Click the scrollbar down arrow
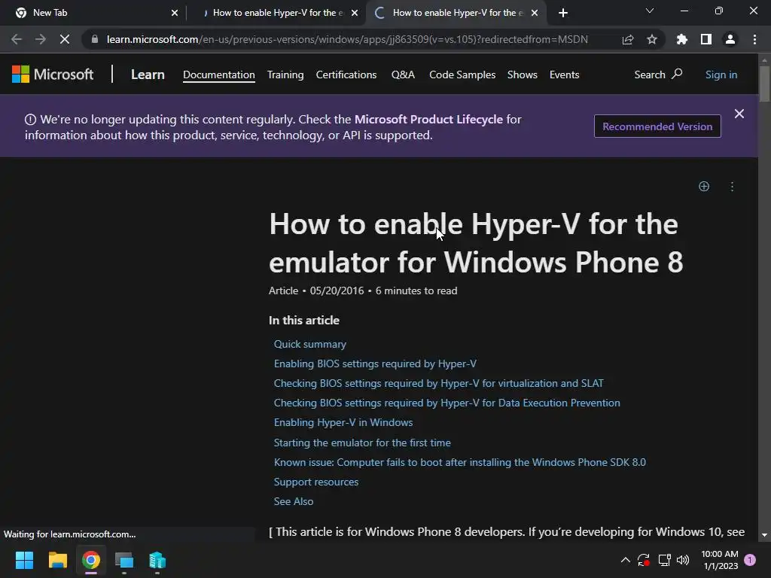771x578 pixels. pos(764,535)
